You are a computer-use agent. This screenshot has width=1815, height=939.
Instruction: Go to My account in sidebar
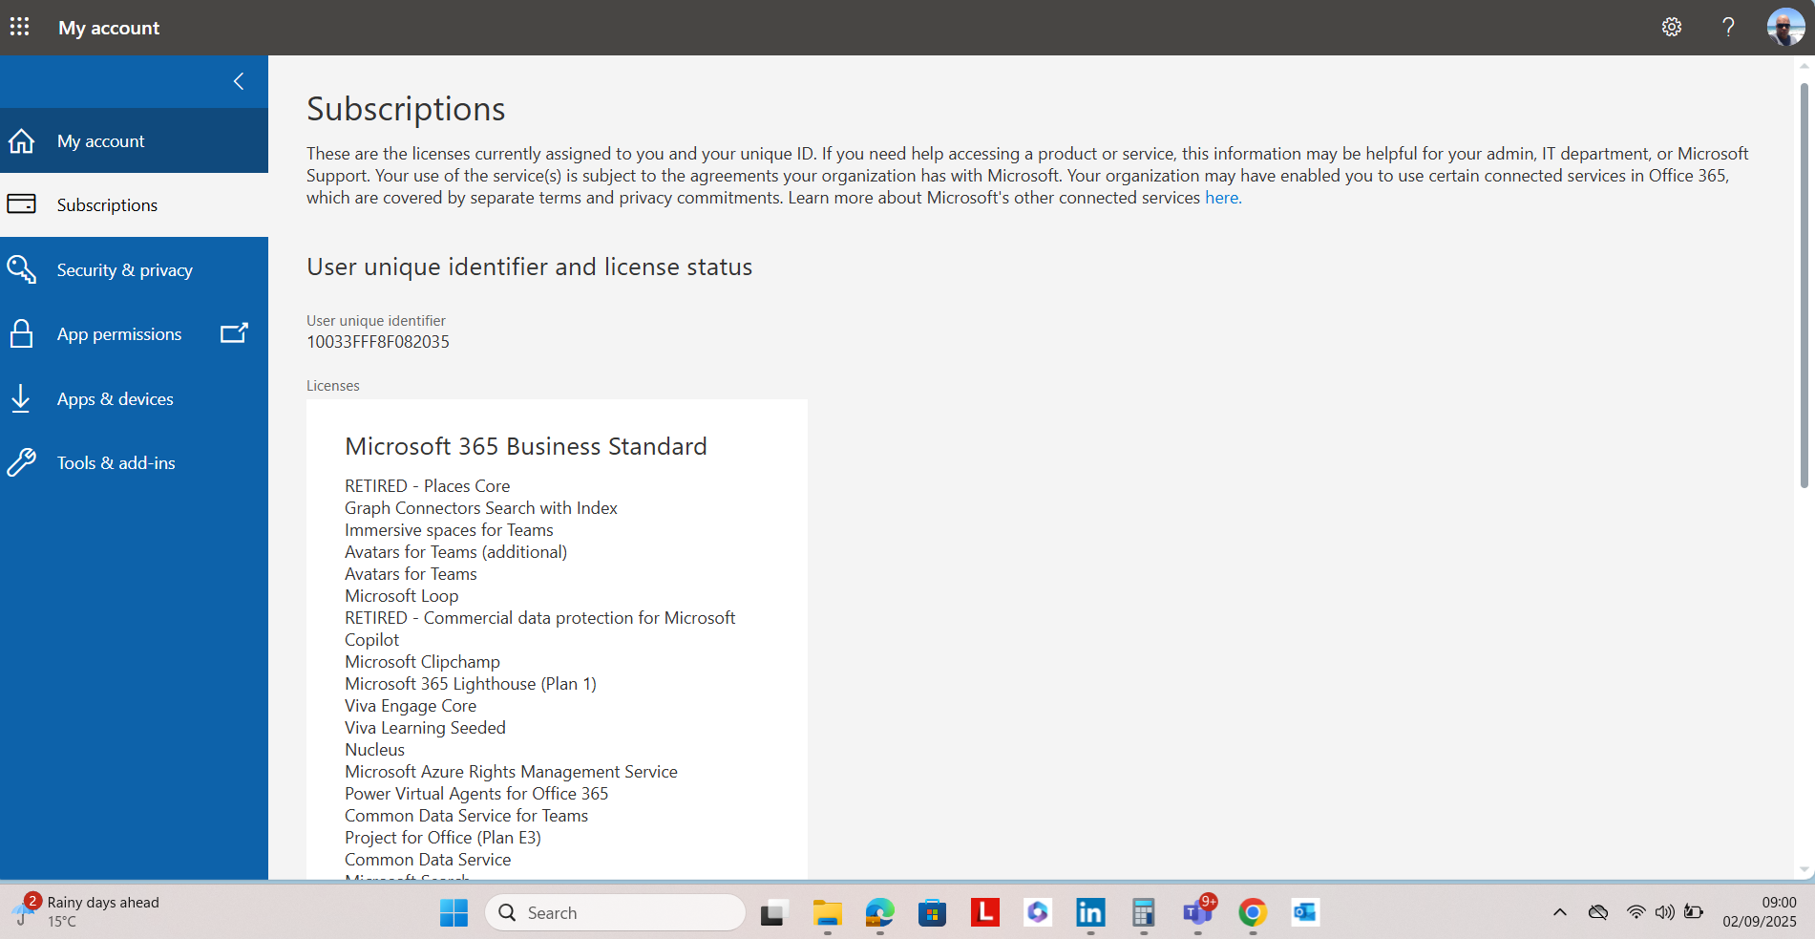[134, 140]
